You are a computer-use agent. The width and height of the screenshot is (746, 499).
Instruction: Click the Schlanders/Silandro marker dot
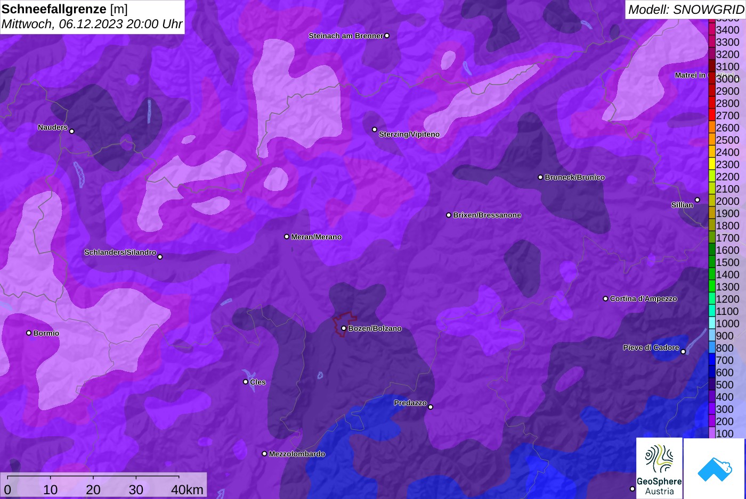click(160, 256)
